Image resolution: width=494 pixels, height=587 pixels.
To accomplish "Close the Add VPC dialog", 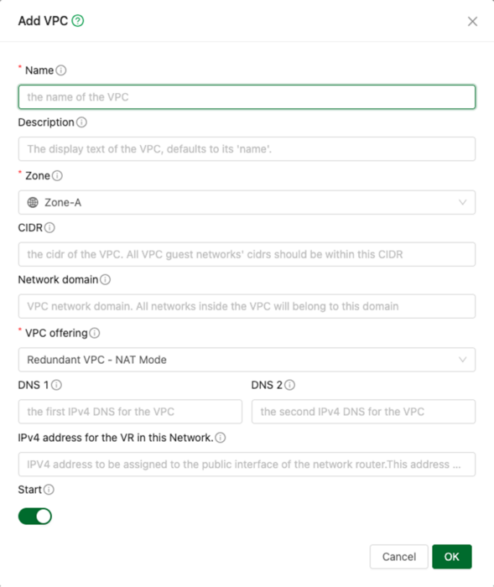I will point(472,21).
